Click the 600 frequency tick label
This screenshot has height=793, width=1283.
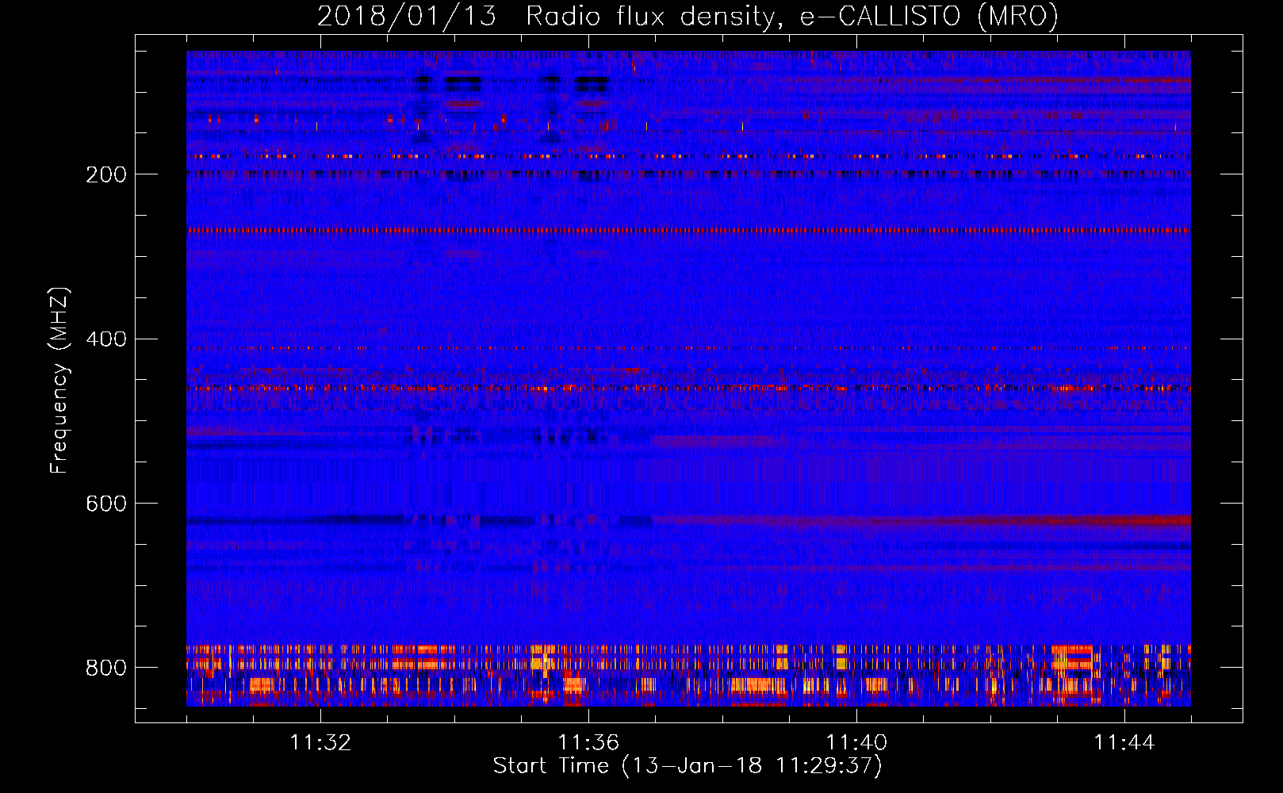(106, 504)
